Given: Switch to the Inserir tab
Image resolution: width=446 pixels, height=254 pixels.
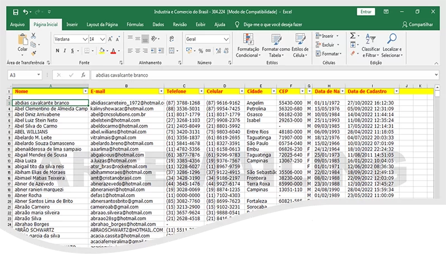Looking at the screenshot, I should point(72,25).
